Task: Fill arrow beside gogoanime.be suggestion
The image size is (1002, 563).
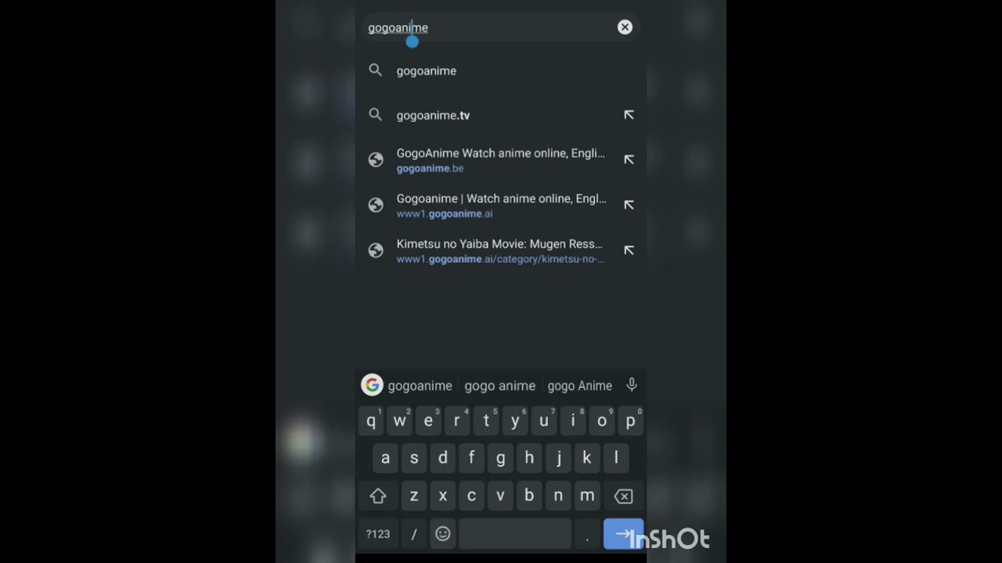Action: (x=628, y=160)
